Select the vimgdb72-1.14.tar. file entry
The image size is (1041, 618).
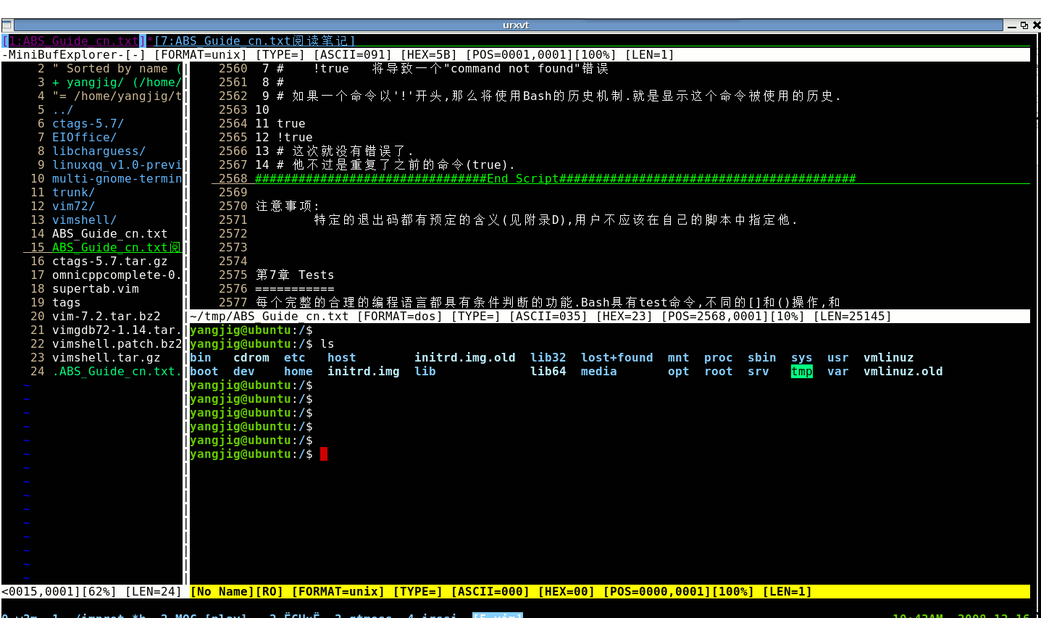117,330
